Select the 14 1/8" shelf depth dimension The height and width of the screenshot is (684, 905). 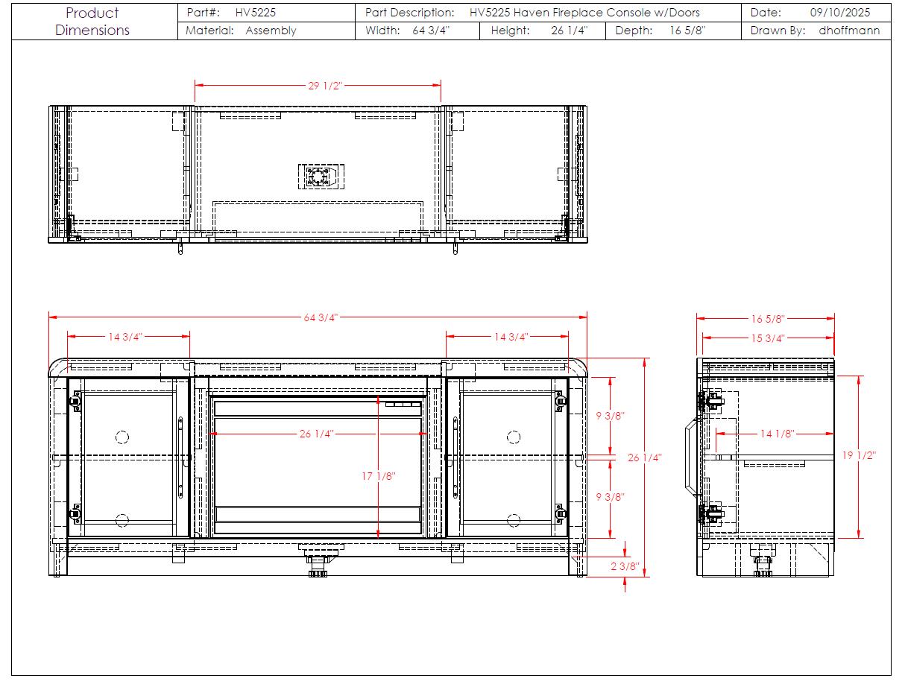tap(777, 433)
